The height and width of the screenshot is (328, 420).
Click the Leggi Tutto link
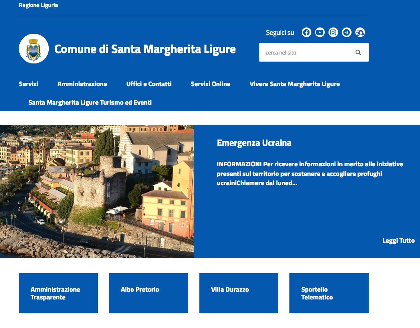[398, 241]
